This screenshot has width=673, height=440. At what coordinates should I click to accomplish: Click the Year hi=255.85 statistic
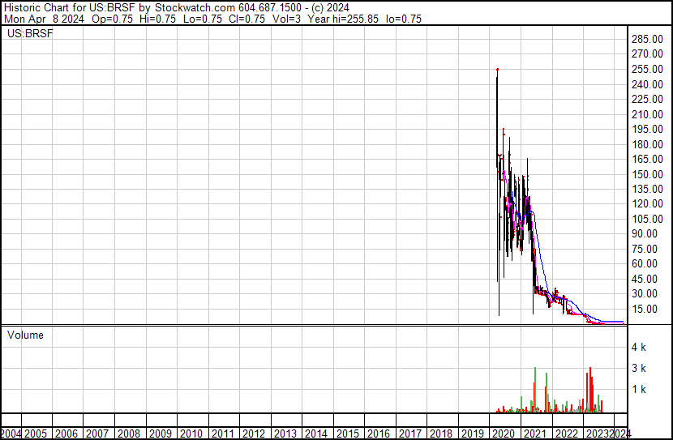click(x=343, y=19)
